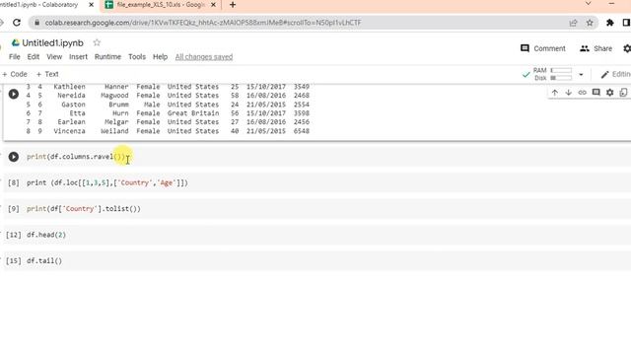Screen dimensions: 631x355
Task: Copy link to cell icon
Action: coord(583,93)
